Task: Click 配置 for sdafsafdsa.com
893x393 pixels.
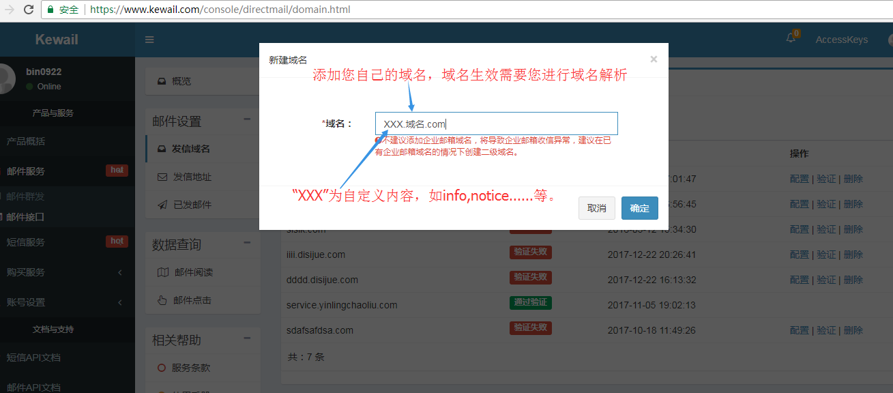Action: [800, 330]
